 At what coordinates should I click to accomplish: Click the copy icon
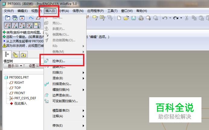(x=194, y=18)
